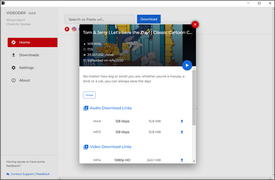Click the About info icon

[x=13, y=80]
